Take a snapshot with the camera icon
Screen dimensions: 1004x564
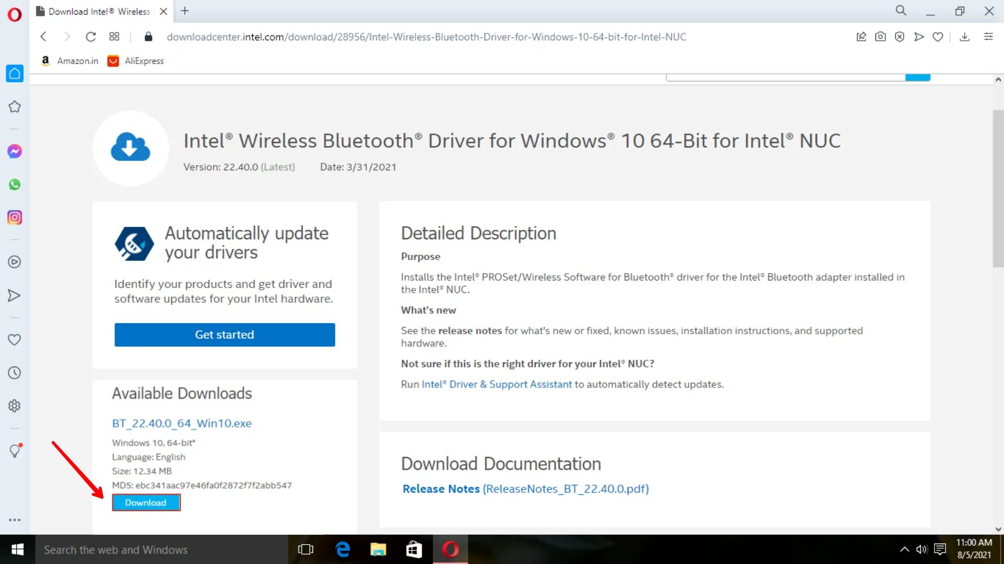[881, 37]
